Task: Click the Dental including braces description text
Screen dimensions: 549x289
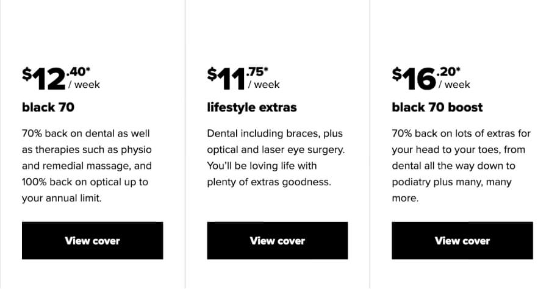Action: tap(276, 158)
